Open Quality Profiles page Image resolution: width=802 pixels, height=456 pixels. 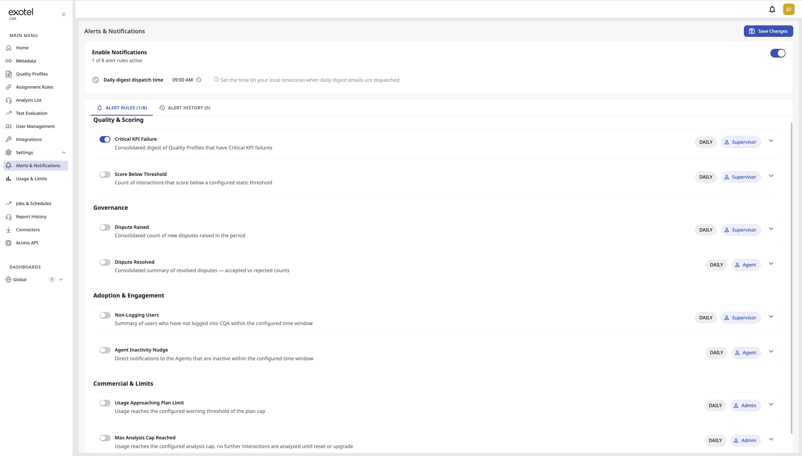(x=36, y=74)
